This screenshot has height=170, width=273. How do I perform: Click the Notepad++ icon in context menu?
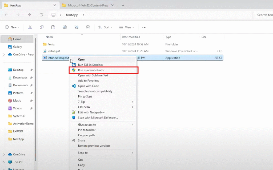(74, 112)
